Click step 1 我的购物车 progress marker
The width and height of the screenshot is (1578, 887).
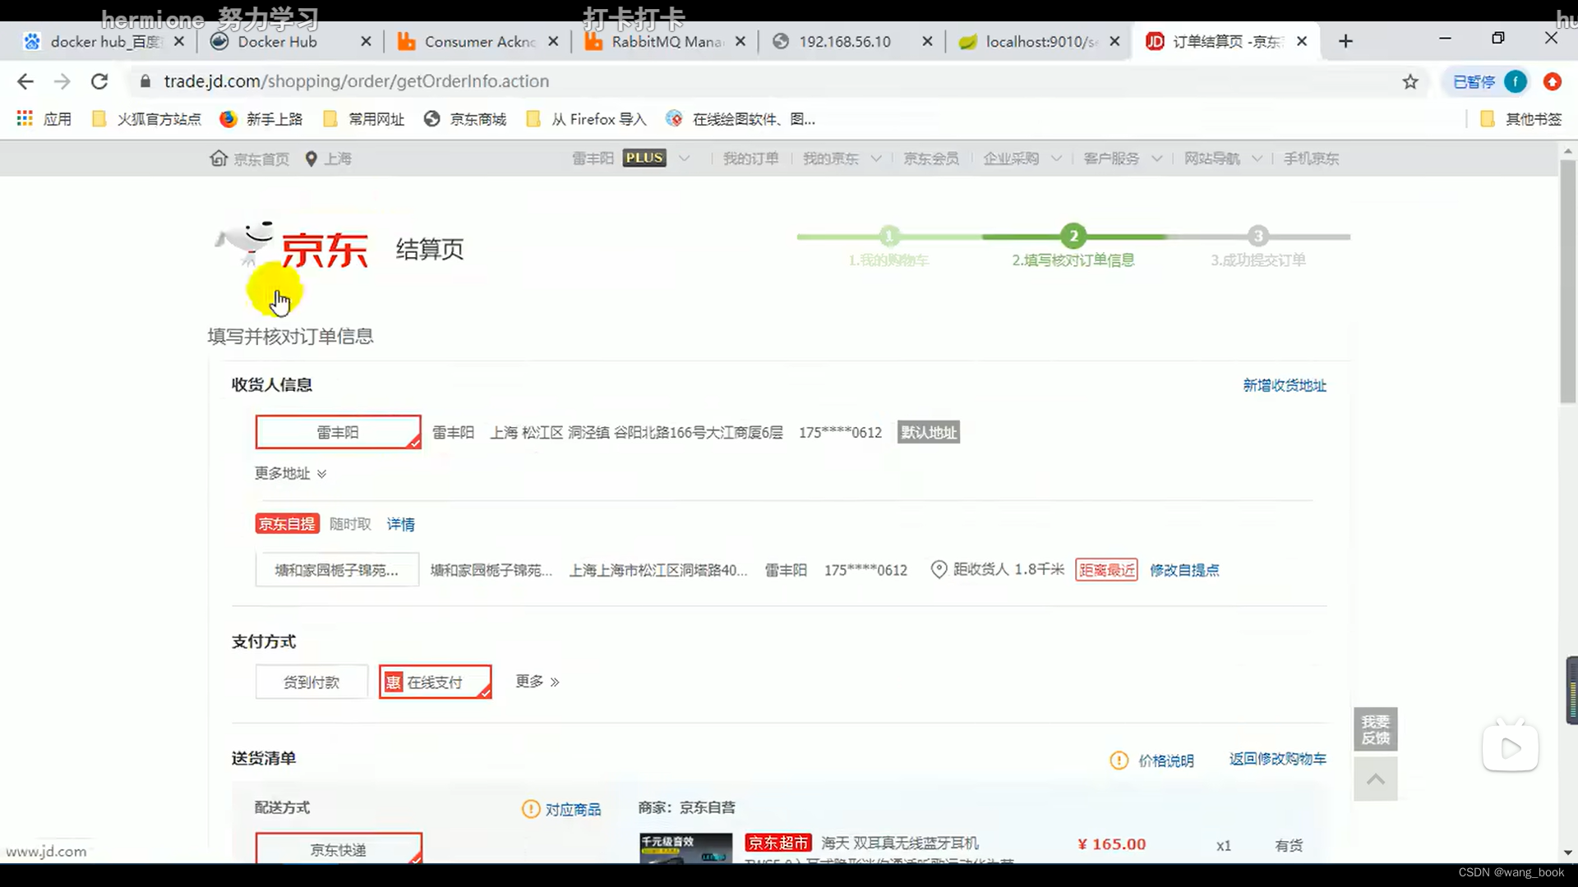(888, 236)
